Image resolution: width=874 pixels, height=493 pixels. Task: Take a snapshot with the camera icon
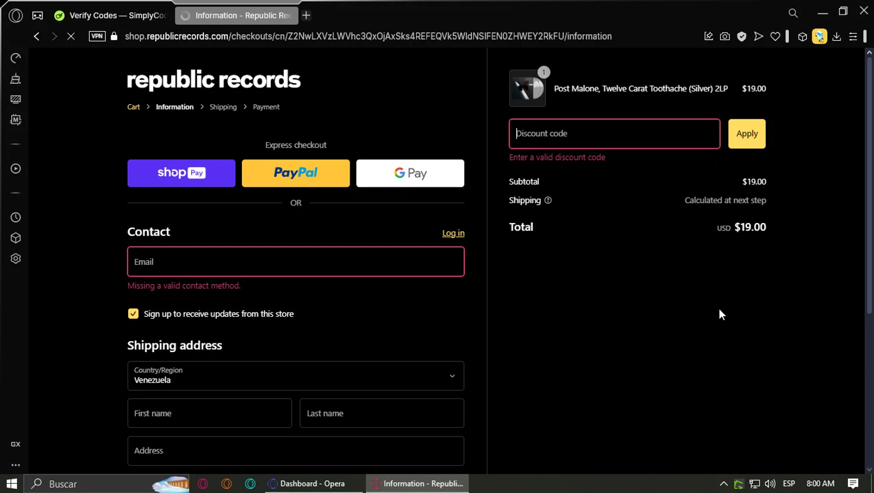(725, 36)
